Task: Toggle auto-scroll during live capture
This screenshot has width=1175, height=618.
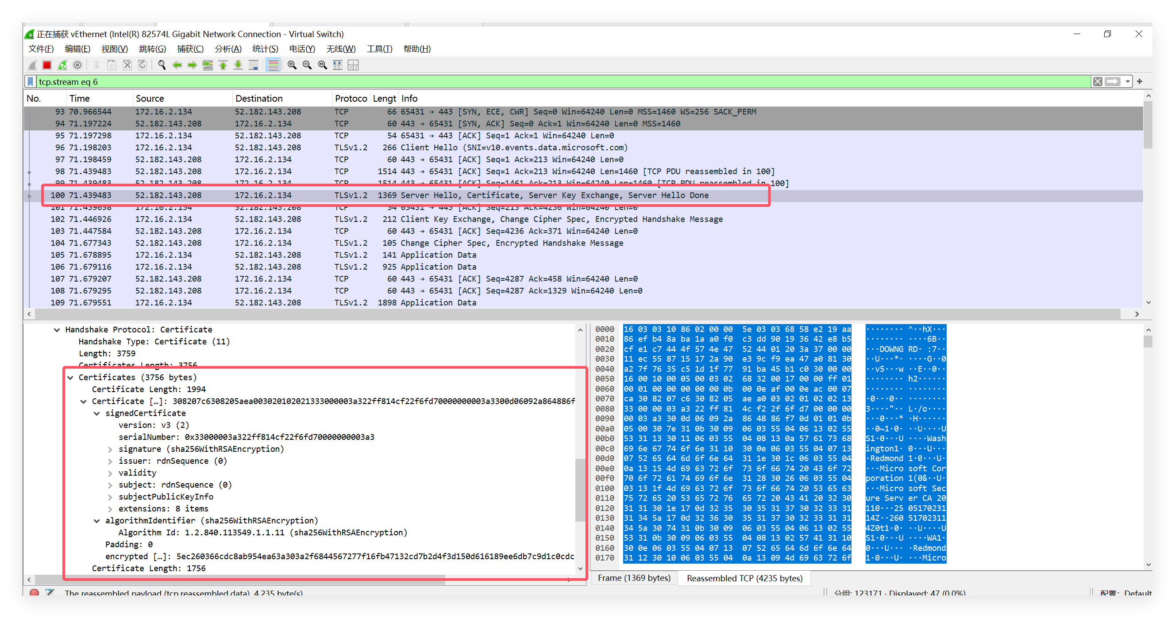Action: (254, 65)
